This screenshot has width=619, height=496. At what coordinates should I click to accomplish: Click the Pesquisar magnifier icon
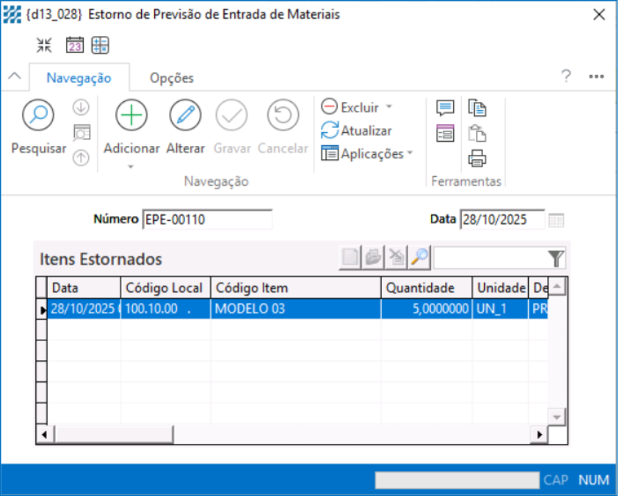click(37, 114)
